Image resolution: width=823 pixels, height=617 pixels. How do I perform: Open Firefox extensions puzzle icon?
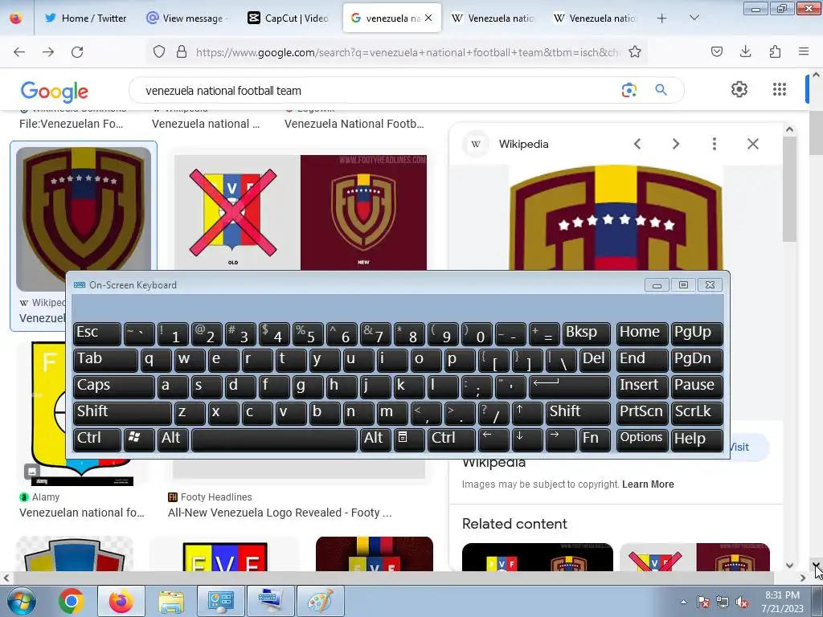[775, 51]
